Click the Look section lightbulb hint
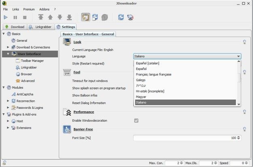 244,42
